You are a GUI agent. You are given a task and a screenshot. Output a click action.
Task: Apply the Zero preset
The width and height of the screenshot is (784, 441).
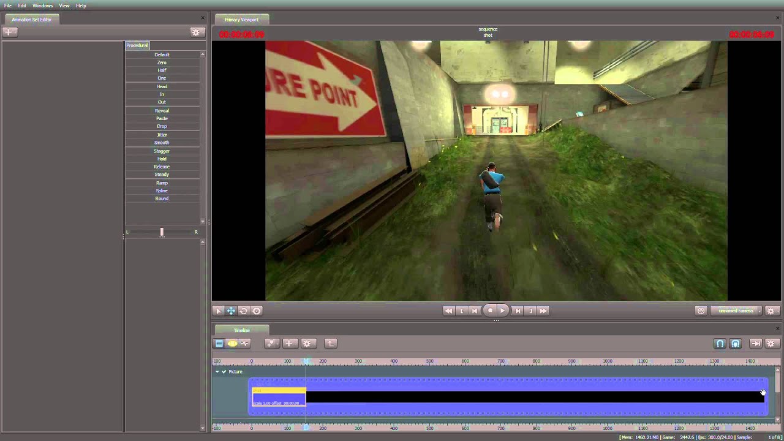click(x=162, y=62)
